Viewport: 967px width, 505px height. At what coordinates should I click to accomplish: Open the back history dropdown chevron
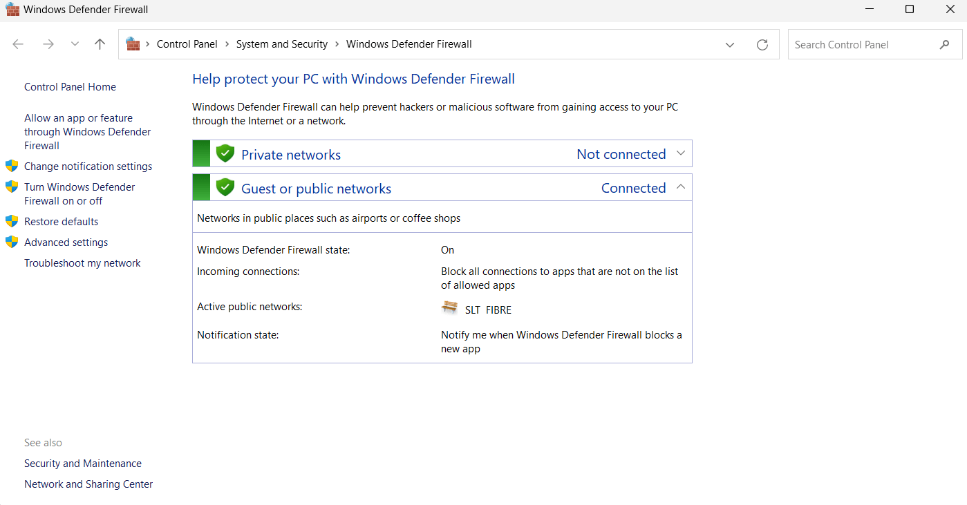point(75,44)
